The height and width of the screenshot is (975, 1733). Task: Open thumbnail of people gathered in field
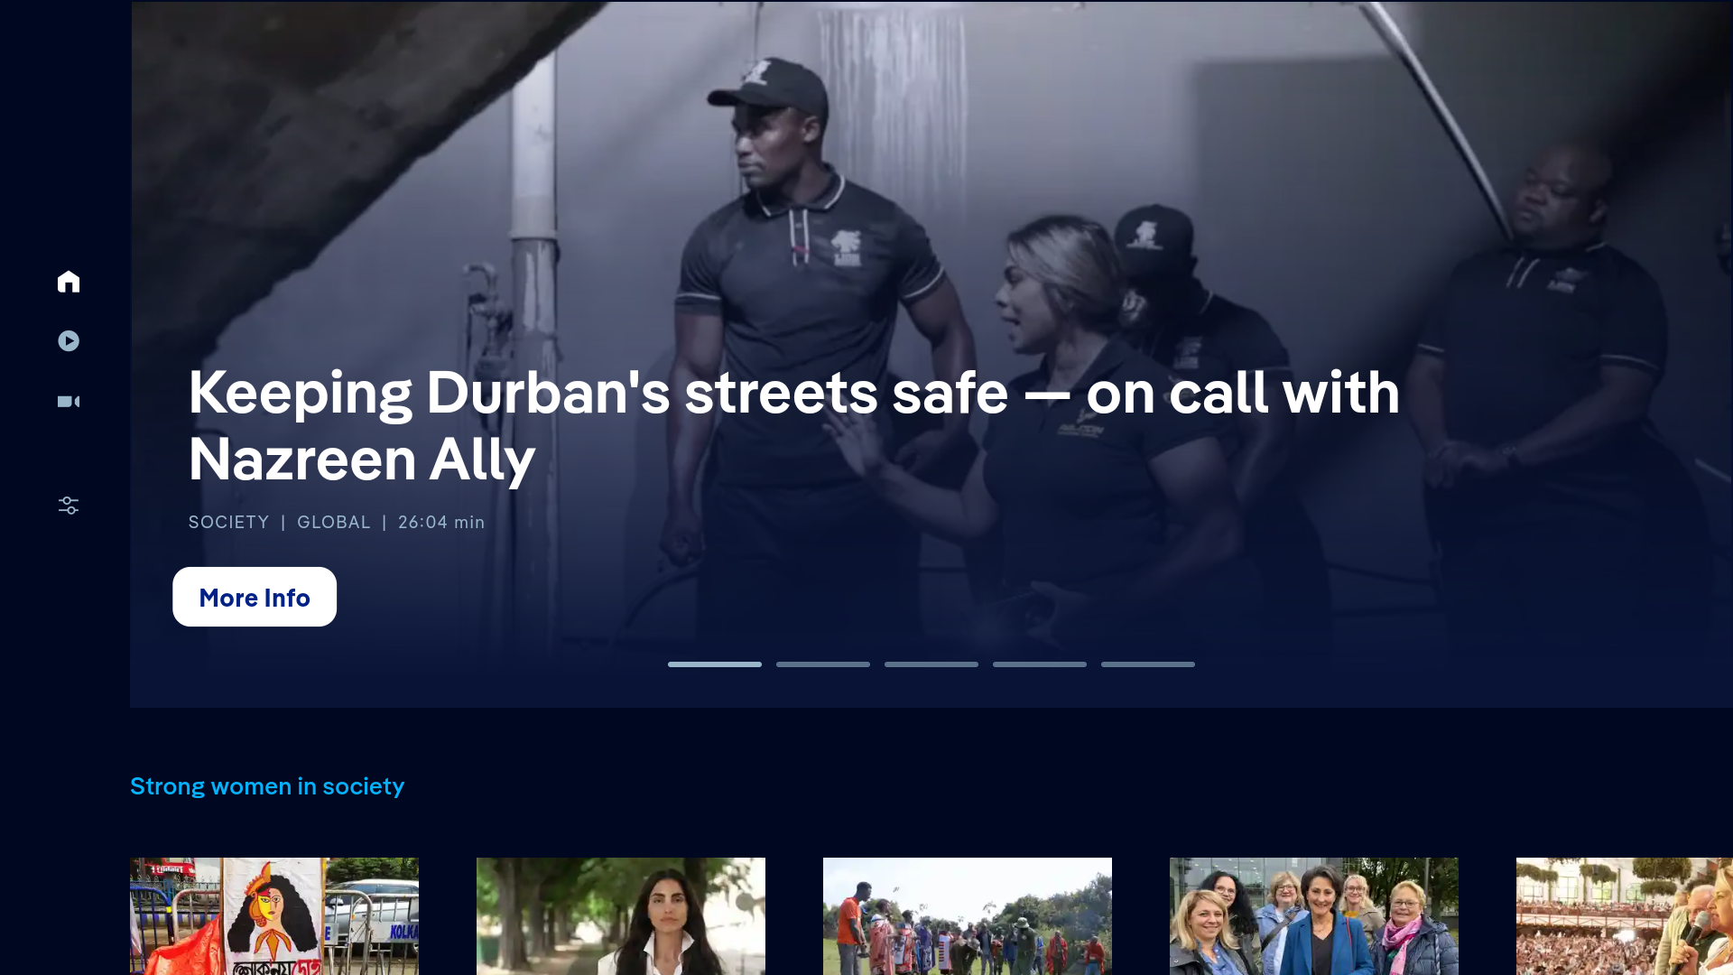pos(968,916)
